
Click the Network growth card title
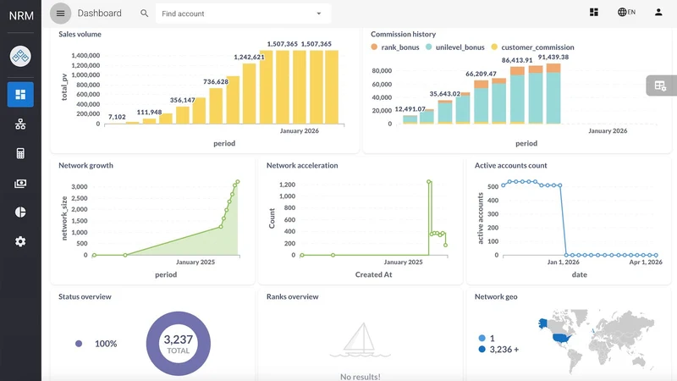pos(86,165)
